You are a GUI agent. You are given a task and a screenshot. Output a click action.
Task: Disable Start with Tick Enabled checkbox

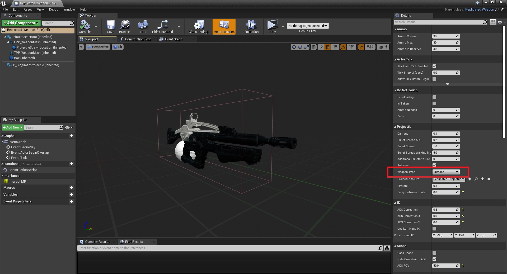pos(434,67)
